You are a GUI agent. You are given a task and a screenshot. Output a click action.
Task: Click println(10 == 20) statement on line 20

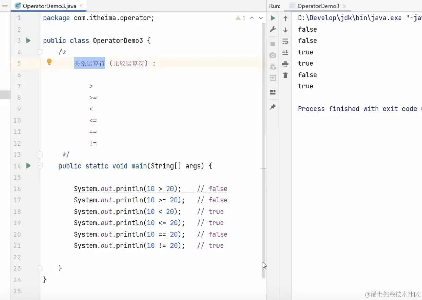pos(130,234)
